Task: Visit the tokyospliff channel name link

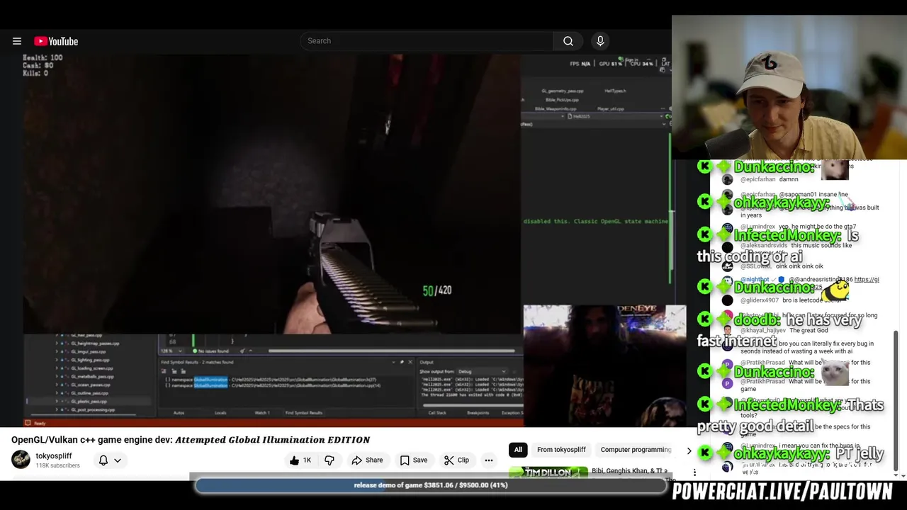Action: (x=54, y=455)
